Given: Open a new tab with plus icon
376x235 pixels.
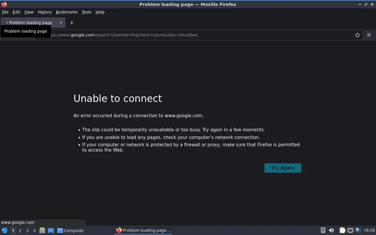Looking at the screenshot, I should tap(72, 23).
